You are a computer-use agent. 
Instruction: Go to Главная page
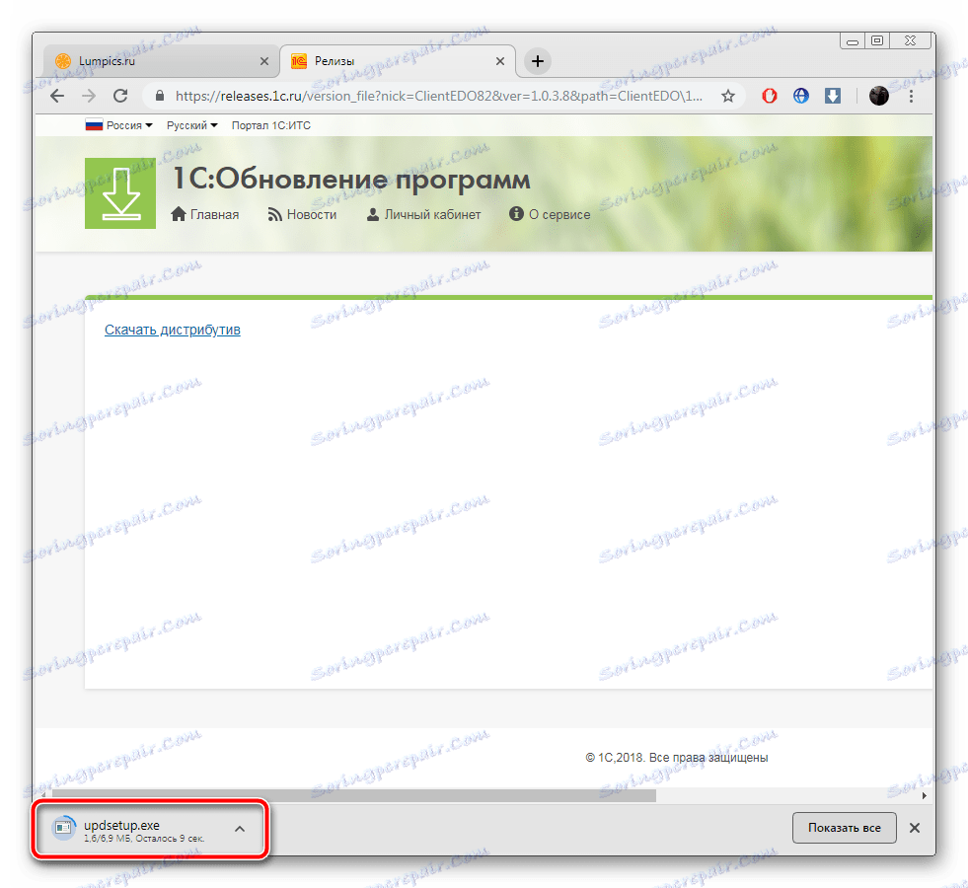tap(205, 214)
